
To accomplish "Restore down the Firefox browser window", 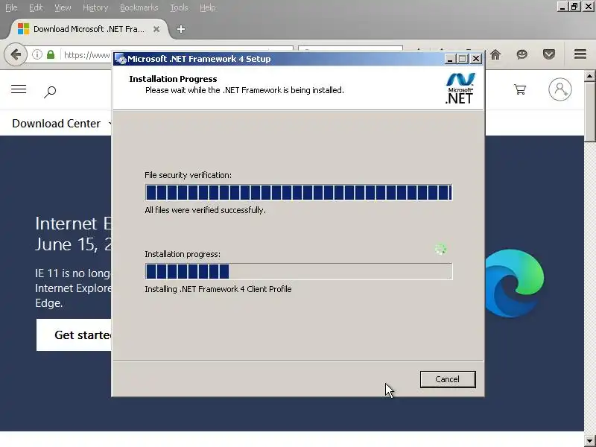I will point(574,7).
